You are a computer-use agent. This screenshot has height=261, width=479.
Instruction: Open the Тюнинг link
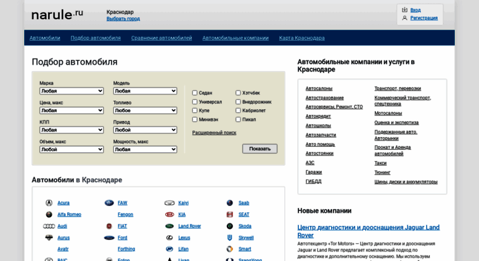click(x=382, y=172)
